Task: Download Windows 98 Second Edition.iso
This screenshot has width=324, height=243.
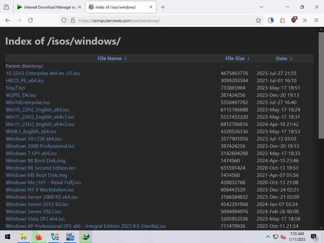Action: 40,168
